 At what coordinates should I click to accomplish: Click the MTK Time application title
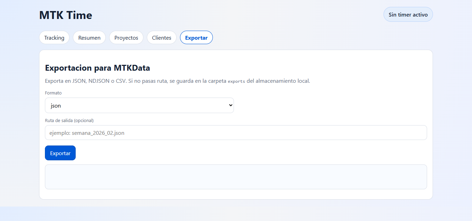click(x=66, y=15)
